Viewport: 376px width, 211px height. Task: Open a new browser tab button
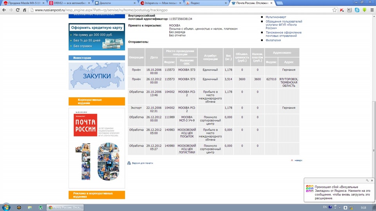(280, 3)
